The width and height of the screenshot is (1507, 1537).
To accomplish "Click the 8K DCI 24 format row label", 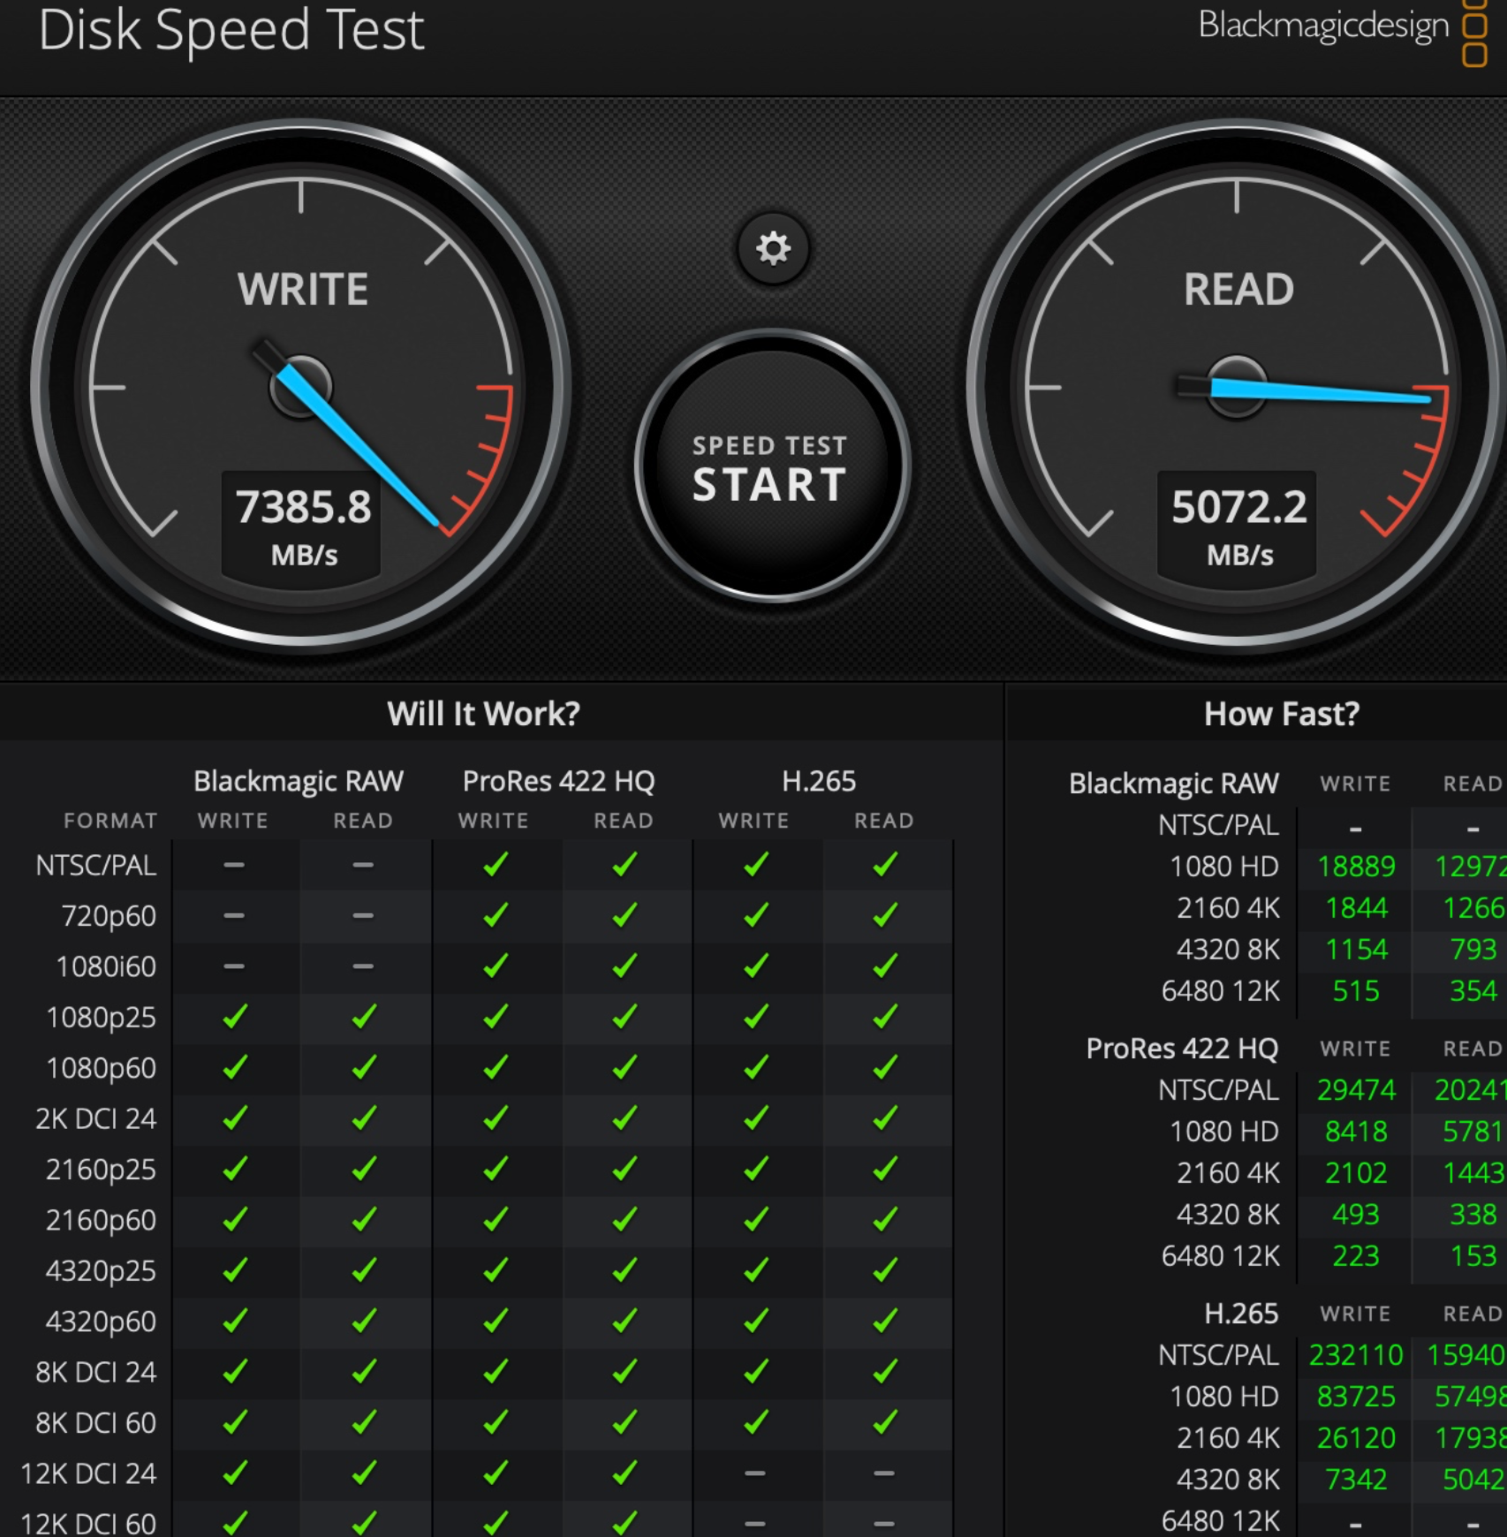I will (x=95, y=1372).
